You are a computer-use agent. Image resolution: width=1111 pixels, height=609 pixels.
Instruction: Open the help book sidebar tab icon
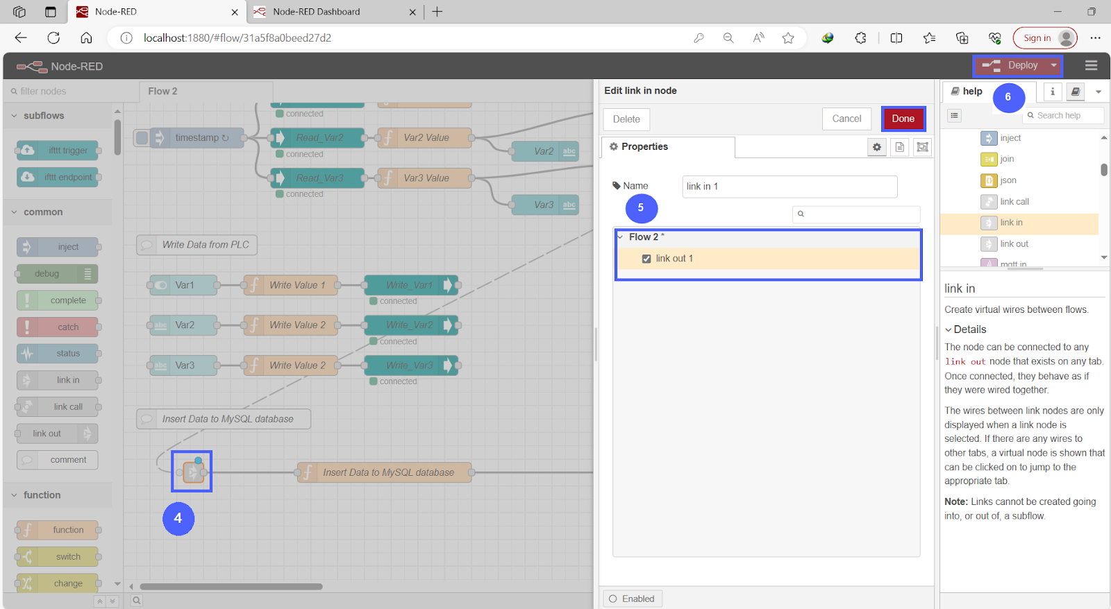(x=1076, y=92)
